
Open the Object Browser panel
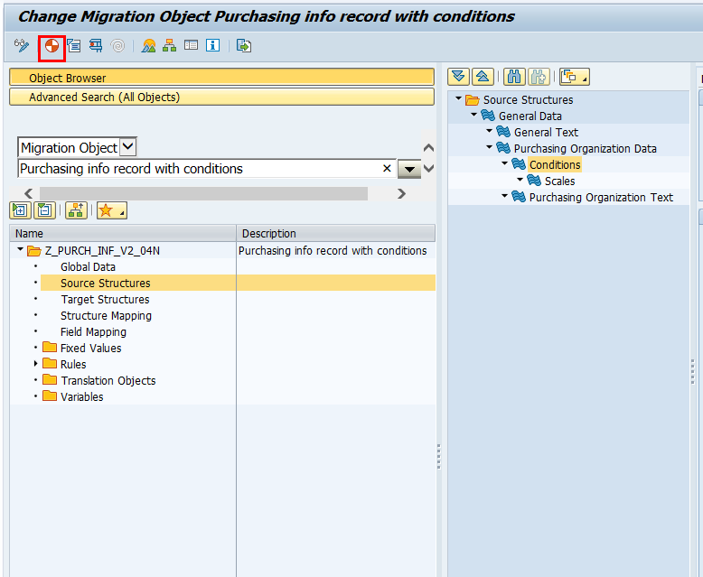(x=221, y=77)
